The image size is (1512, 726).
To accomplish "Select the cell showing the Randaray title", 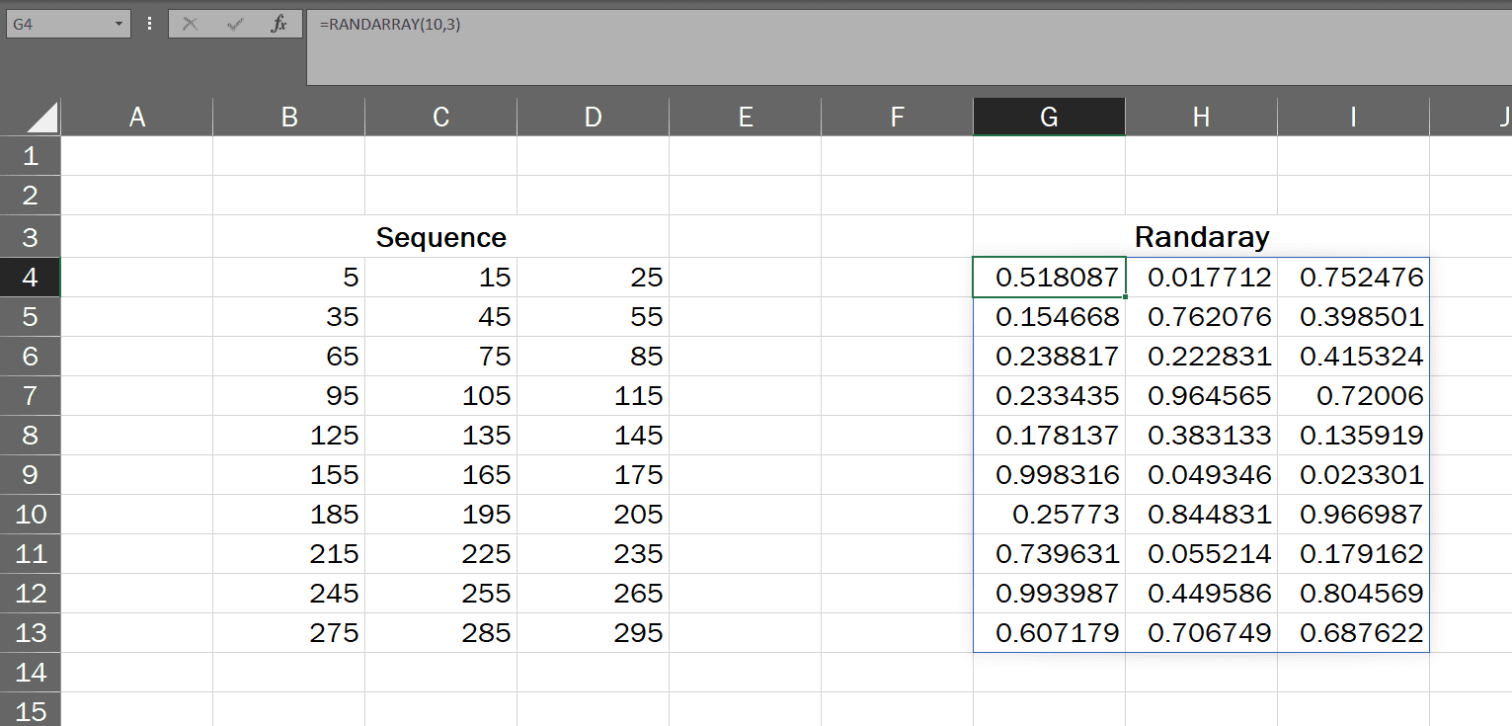I will (x=1200, y=237).
